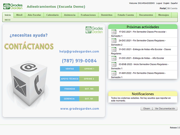Screen dimensions: 180x135
Task: Click the (787) 919-0084 phone number
Action: pos(79,61)
